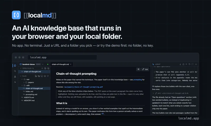
Task: Start a new Agent chat with plus
Action: (186, 64)
